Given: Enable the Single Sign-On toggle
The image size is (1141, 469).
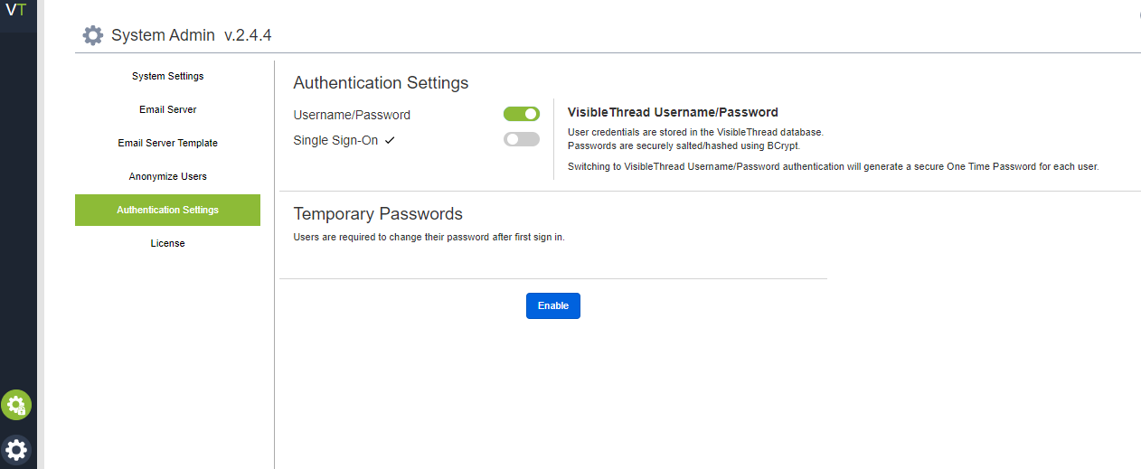Looking at the screenshot, I should (x=522, y=139).
